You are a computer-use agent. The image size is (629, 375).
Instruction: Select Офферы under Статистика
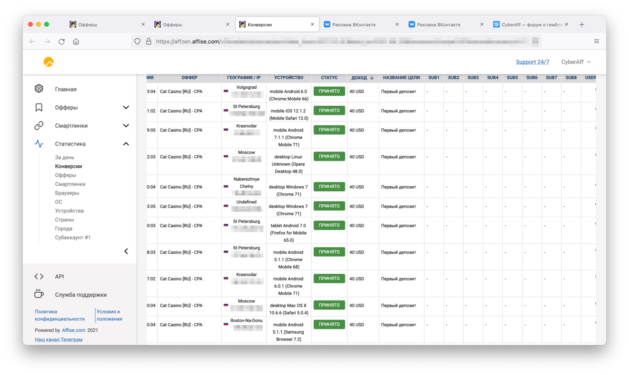66,175
